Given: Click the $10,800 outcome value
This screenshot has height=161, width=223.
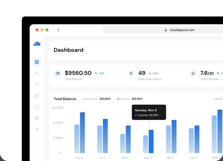Looking at the screenshot, I should click(x=105, y=99).
